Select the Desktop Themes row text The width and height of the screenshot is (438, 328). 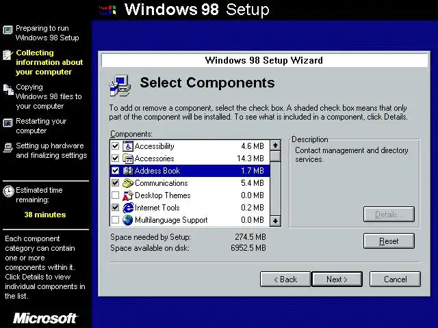(x=163, y=195)
